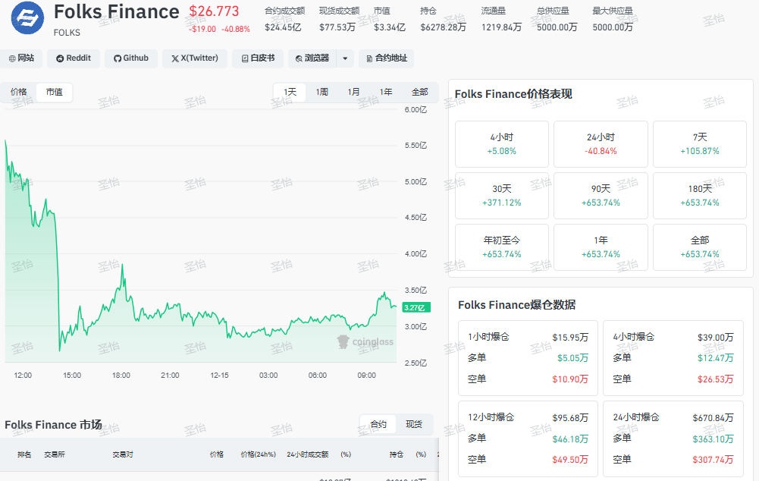Viewport: 759px width, 481px height.
Task: Open the X(Twitter) link button
Action: pyautogui.click(x=195, y=58)
